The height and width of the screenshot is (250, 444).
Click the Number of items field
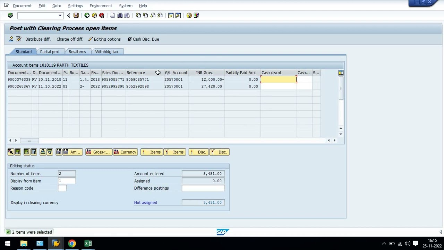point(67,174)
